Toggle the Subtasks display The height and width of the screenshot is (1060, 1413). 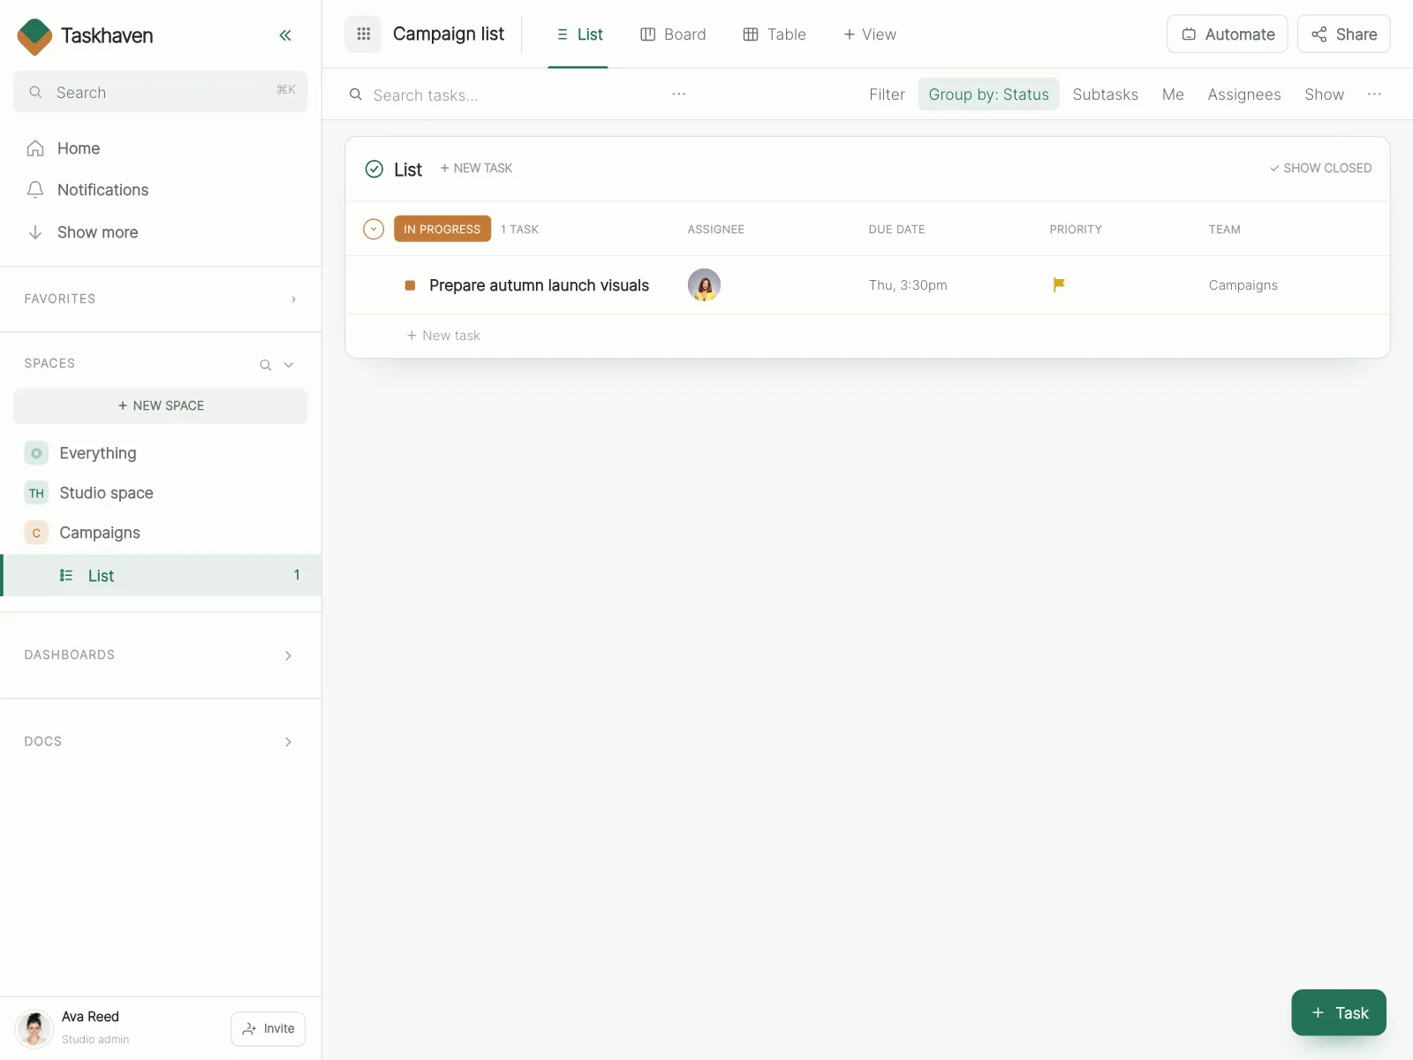(1105, 95)
